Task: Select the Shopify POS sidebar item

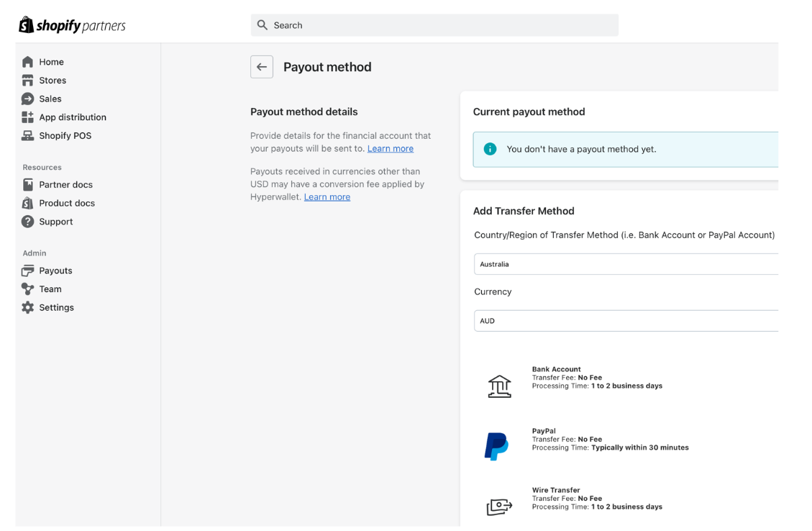Action: click(65, 136)
